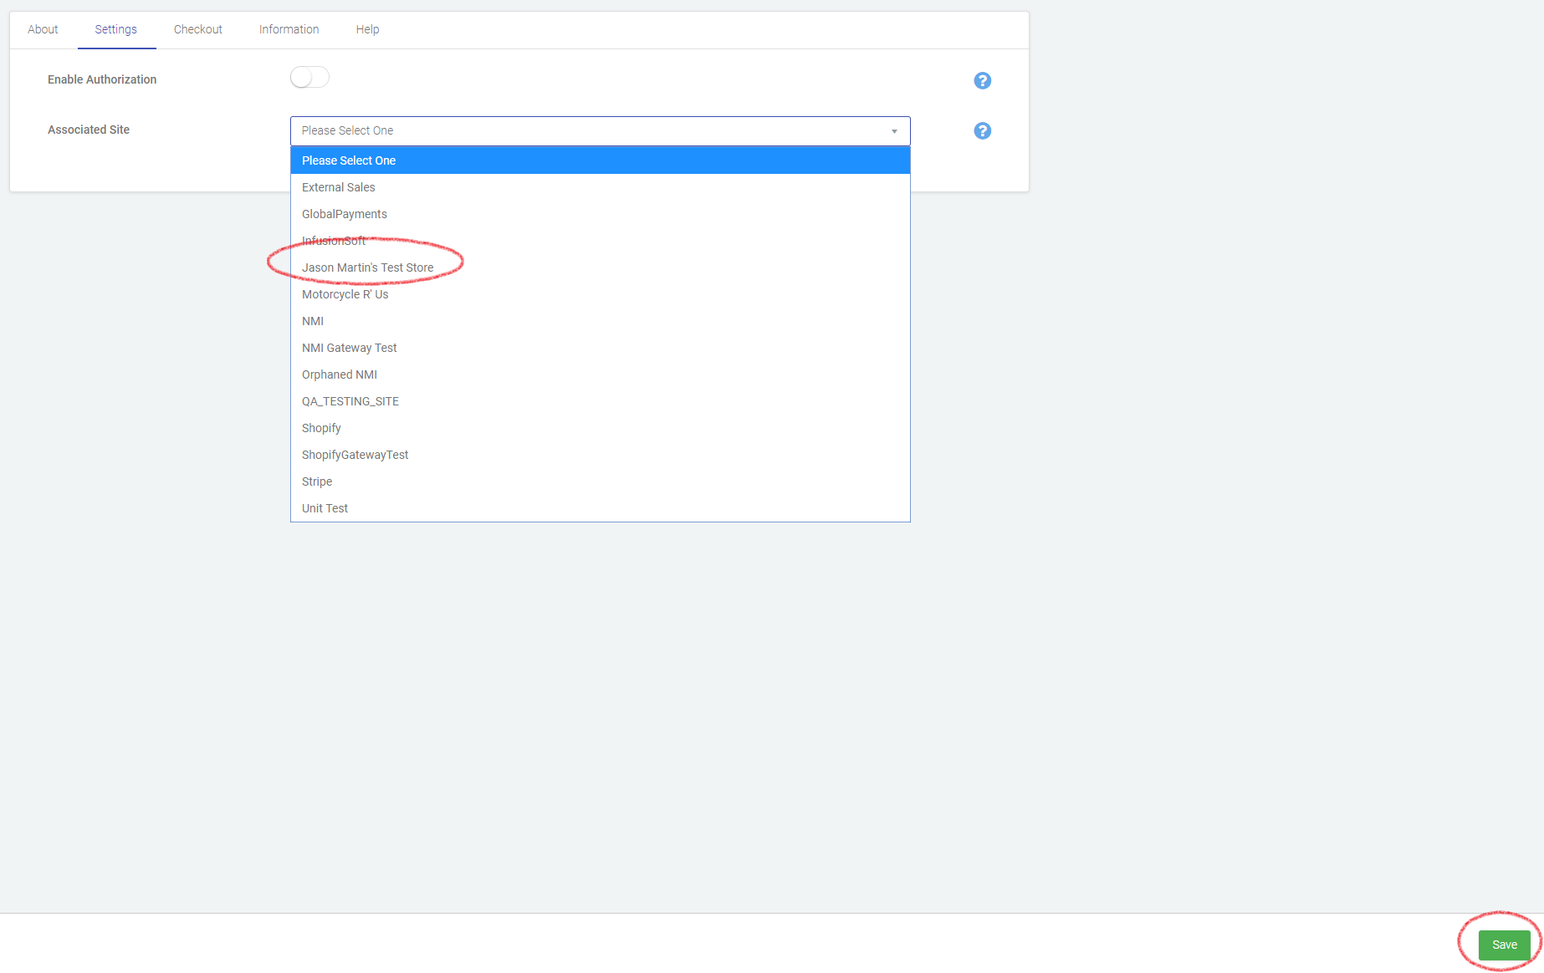Pick InfusionSoft from dropdown list

pos(600,241)
